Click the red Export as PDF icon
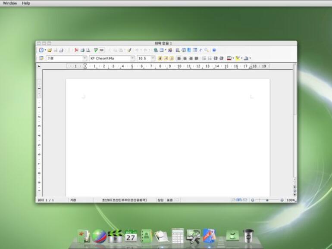This screenshot has height=249, width=332. pos(76,50)
